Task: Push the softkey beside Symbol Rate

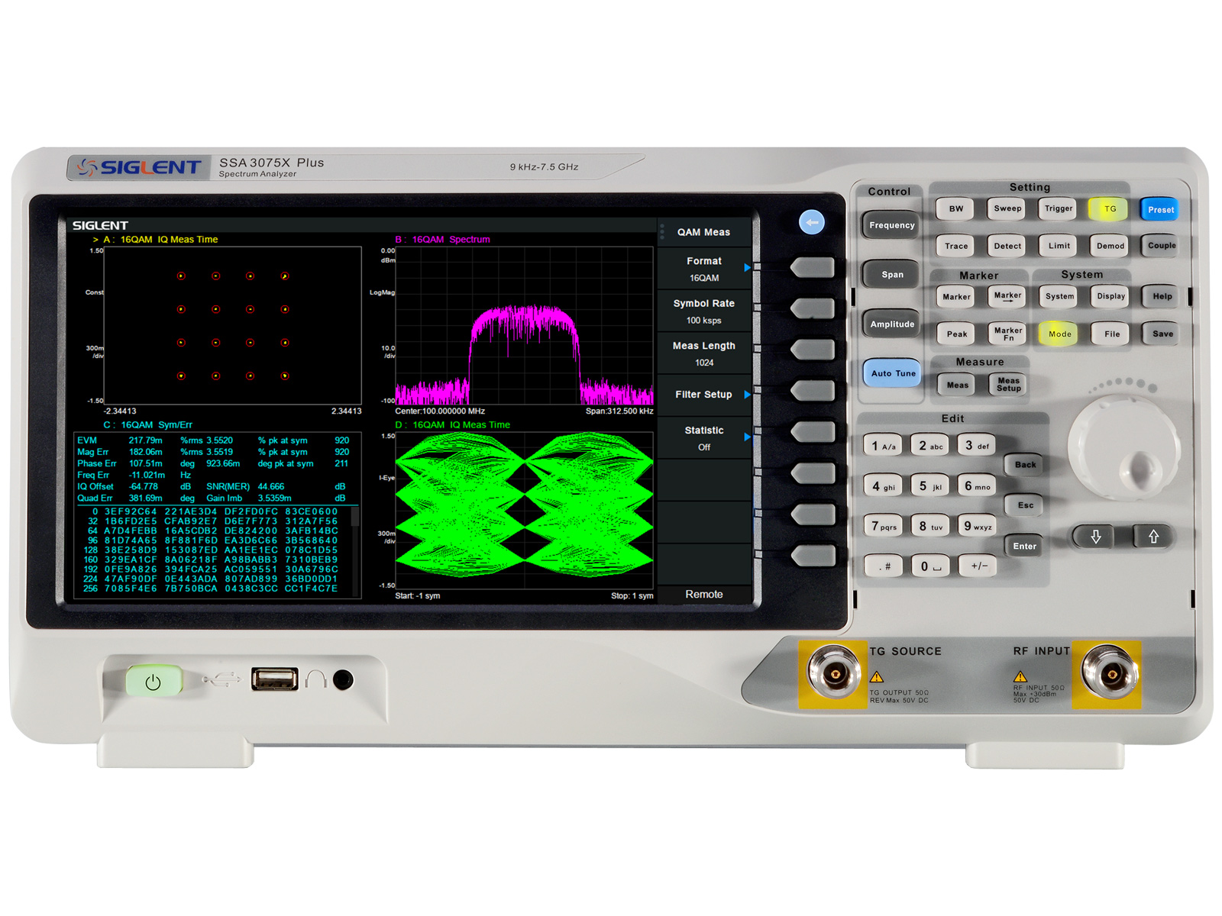Action: (813, 308)
